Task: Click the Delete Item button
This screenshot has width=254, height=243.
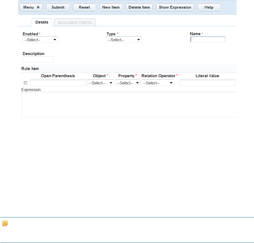Action: click(x=139, y=7)
